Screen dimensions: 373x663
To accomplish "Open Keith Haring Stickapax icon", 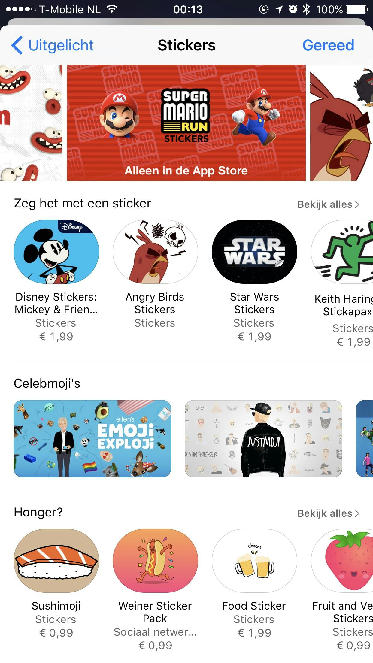I will (342, 252).
